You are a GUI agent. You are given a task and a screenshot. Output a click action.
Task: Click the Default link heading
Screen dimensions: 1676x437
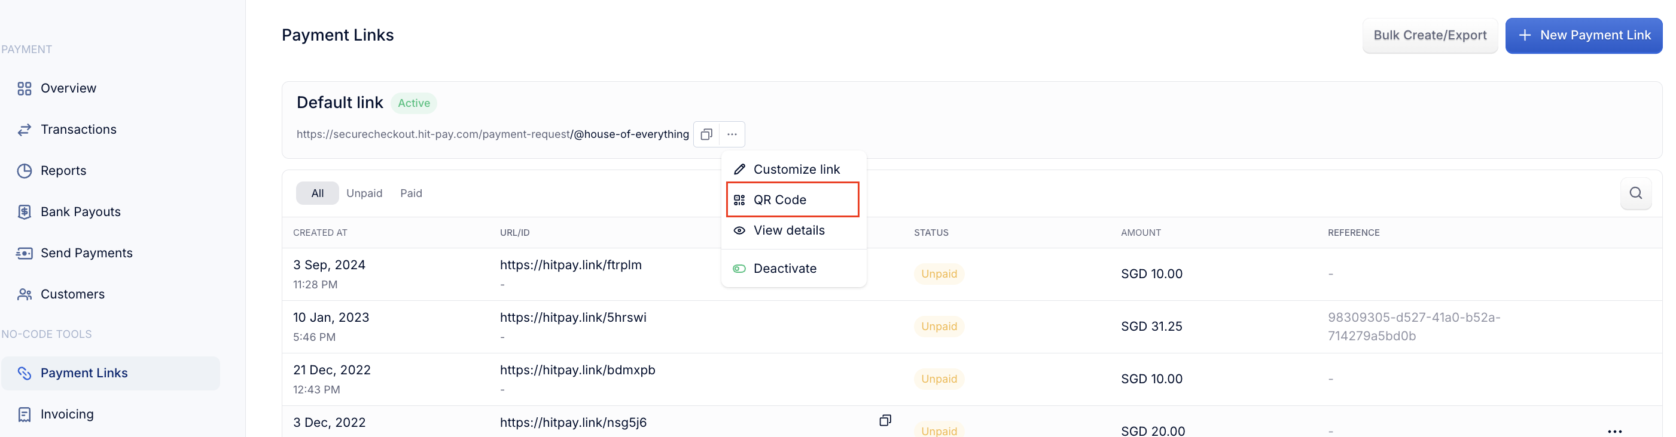[x=340, y=103]
